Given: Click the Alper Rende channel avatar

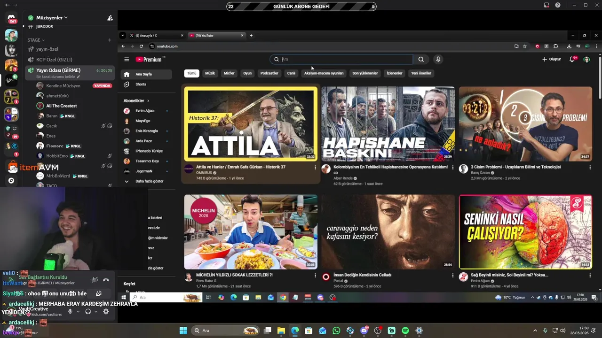Looking at the screenshot, I should (326, 169).
